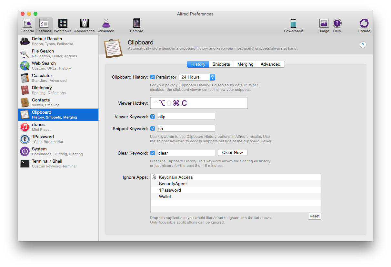Viewport: 391px width, 267px height.
Task: Click the Viewer Hotkey field
Action: [199, 103]
